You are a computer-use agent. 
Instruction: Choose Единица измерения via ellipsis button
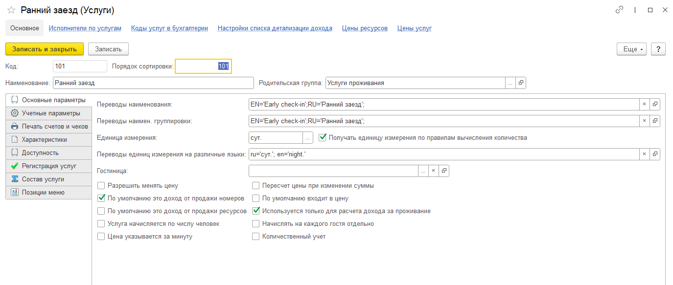point(308,138)
